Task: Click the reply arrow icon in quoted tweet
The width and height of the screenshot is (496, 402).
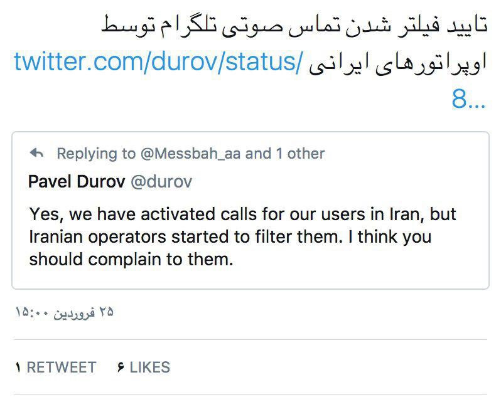Action: (x=37, y=153)
